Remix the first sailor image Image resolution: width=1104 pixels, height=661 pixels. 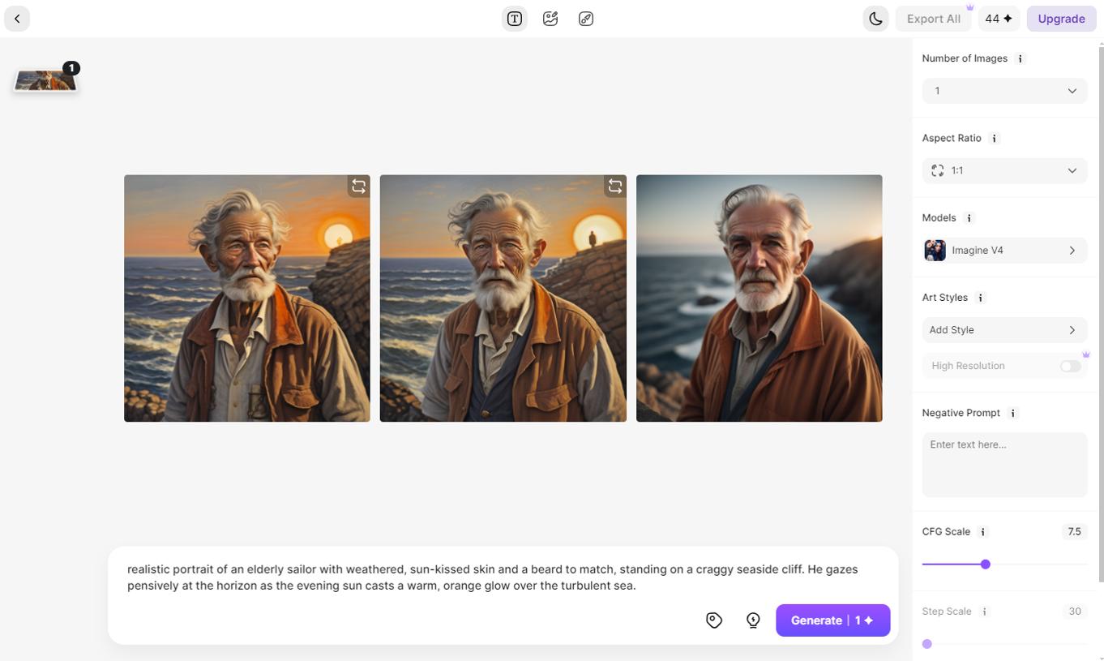pyautogui.click(x=358, y=186)
